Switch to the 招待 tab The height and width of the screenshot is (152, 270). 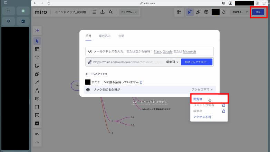(x=88, y=36)
